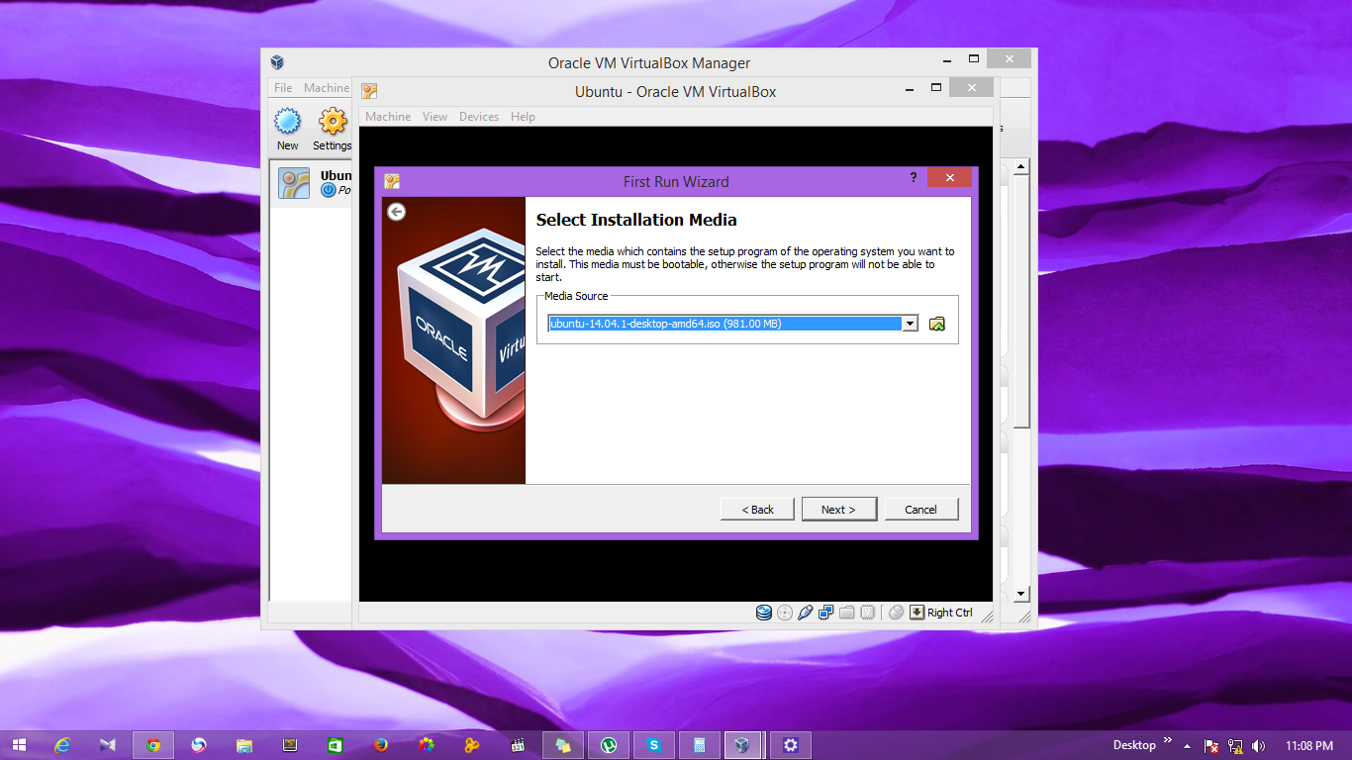This screenshot has width=1352, height=760.
Task: Click the wizard back arrow icon
Action: click(x=396, y=212)
